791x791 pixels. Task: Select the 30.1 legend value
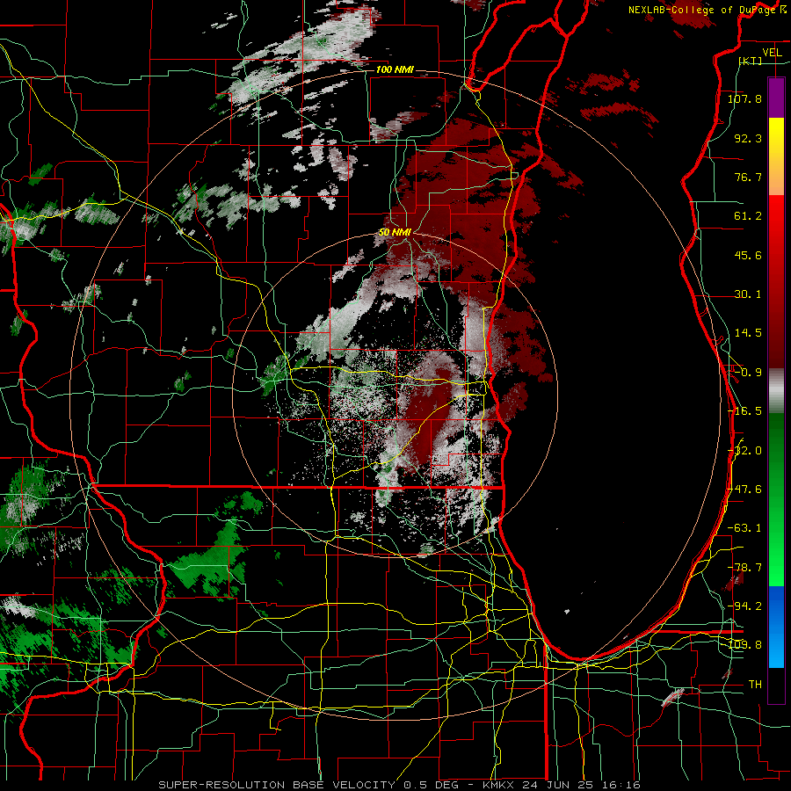click(x=748, y=294)
